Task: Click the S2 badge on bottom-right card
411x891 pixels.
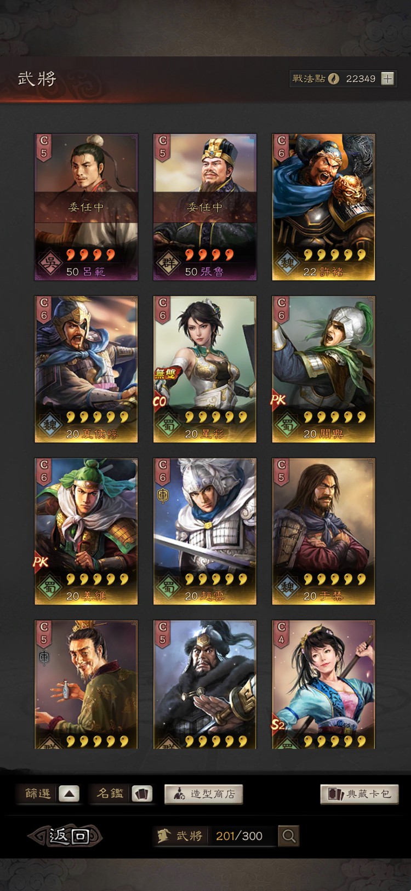Action: tap(279, 724)
